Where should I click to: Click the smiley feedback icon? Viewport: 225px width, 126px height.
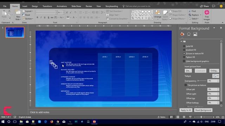tap(221, 6)
